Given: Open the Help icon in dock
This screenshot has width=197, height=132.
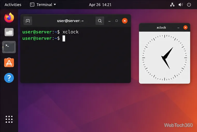Looking at the screenshot, I should [x=9, y=78].
